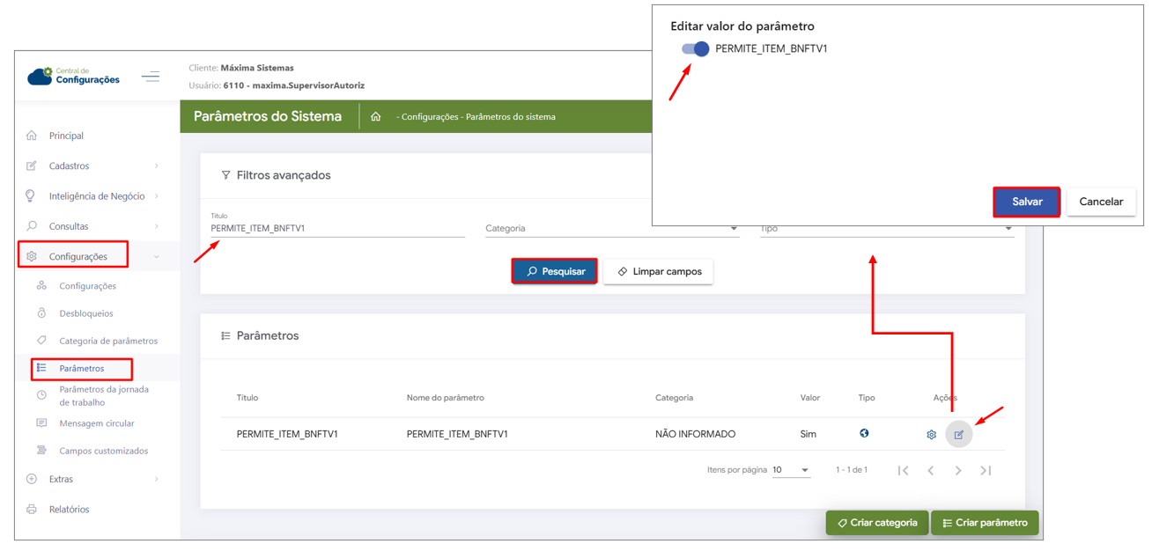This screenshot has height=551, width=1152.
Task: Click the Parâmetros list icon in submenu
Action: pyautogui.click(x=41, y=368)
